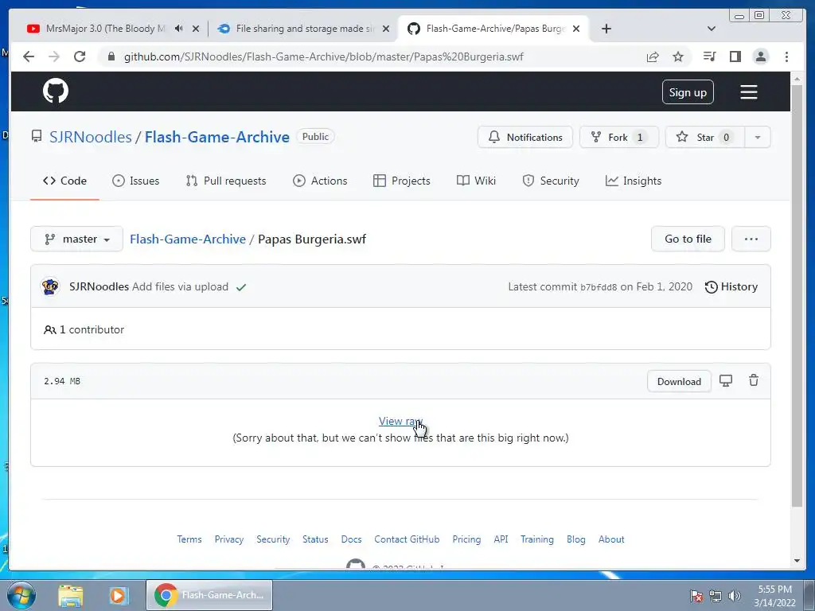The width and height of the screenshot is (815, 611).
Task: Reload the current page
Action: tap(80, 56)
